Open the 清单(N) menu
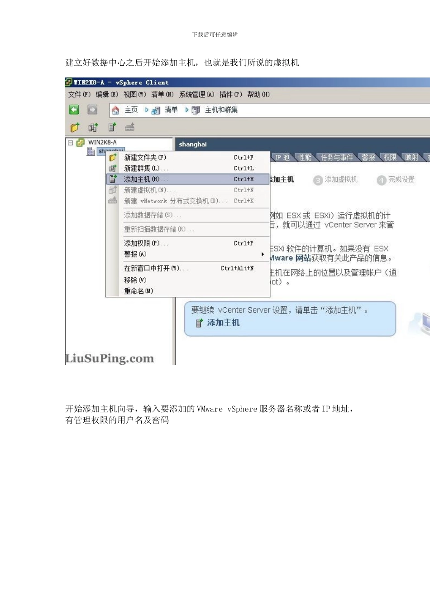430x609 pixels. click(162, 94)
